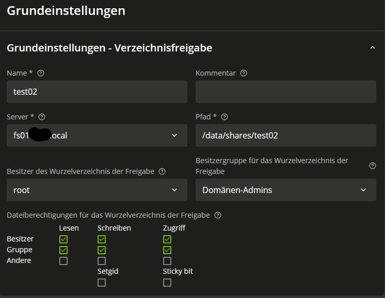Click the help icon beside Pfad
385x298 pixels.
click(224, 117)
